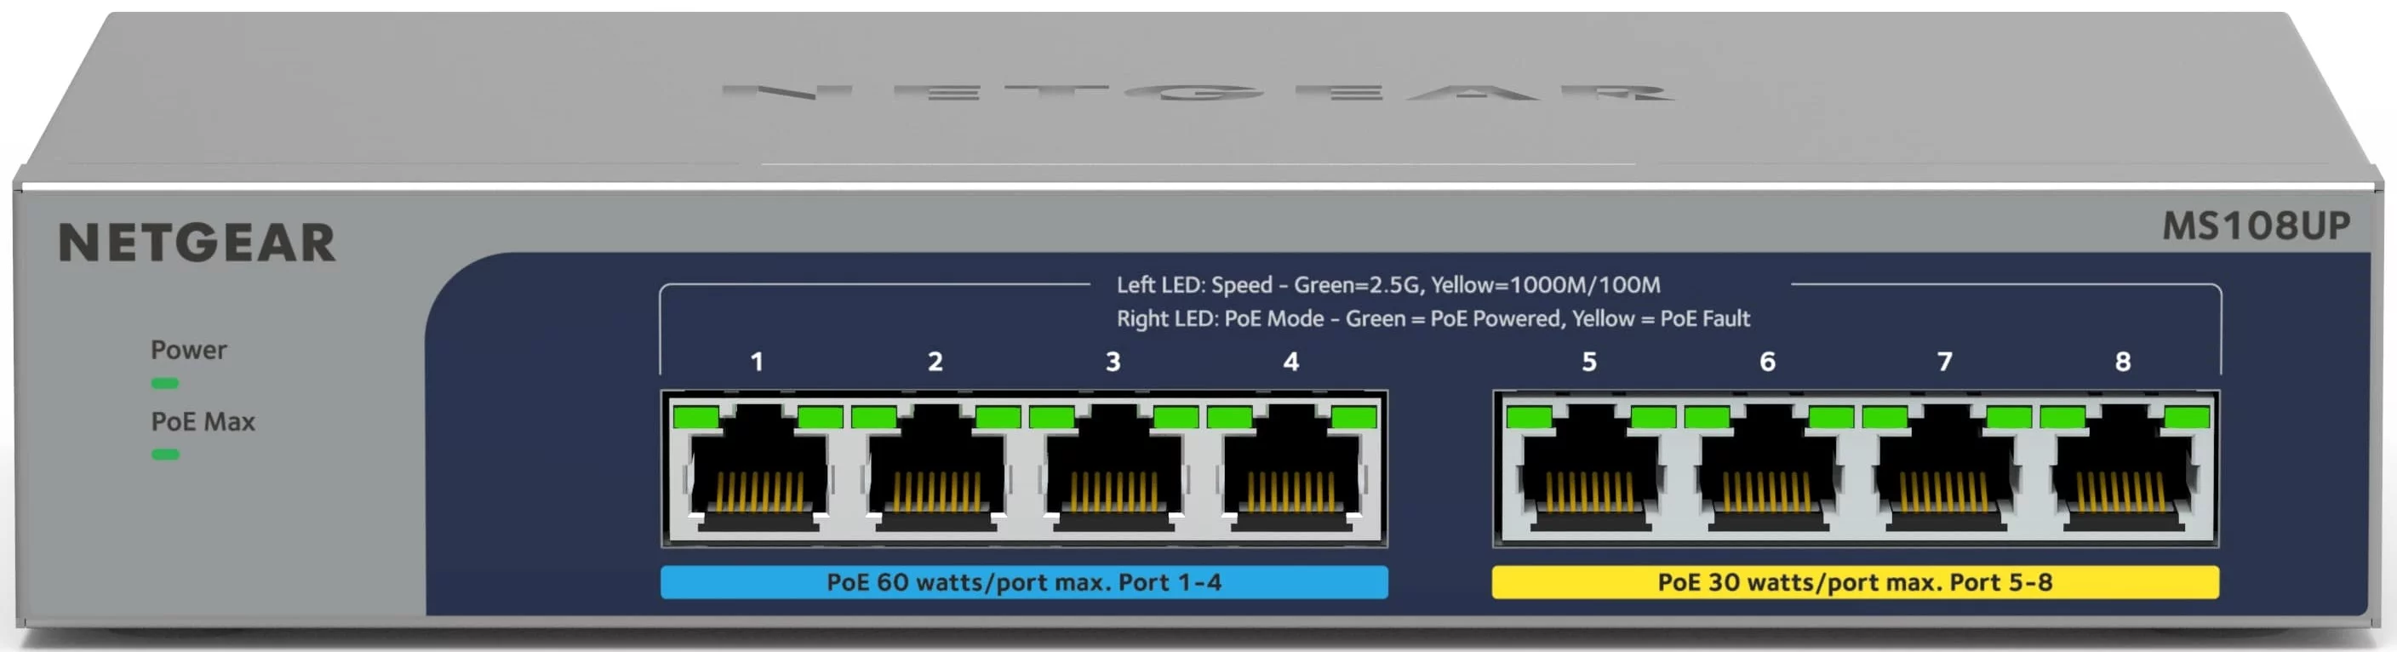
Task: Click the green PoE Max LED indicator
Action: [x=164, y=455]
